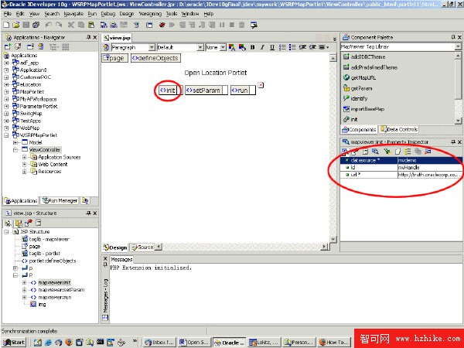Click the Terminate stop square icon
The image size is (464, 348).
point(232,26)
